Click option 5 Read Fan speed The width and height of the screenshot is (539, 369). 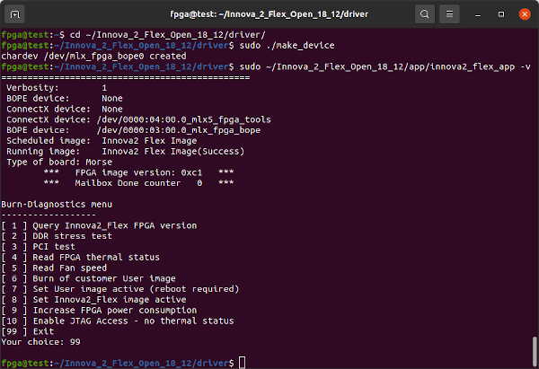tap(54, 268)
